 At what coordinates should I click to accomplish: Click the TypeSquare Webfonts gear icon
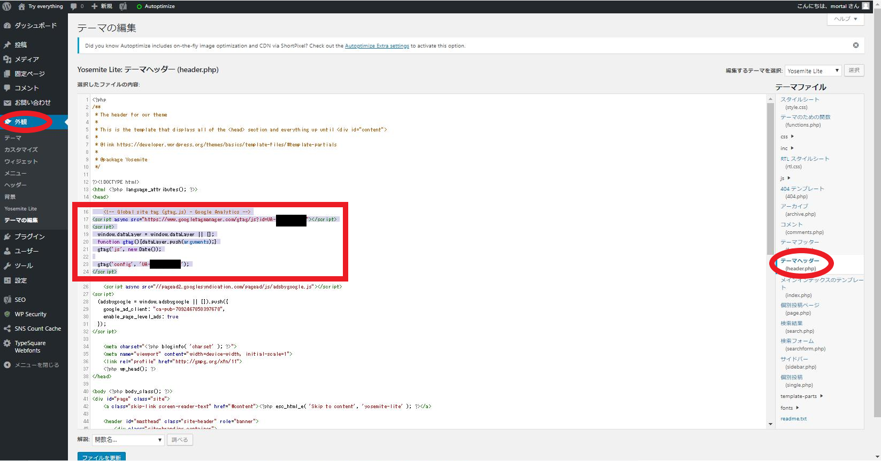(x=7, y=343)
